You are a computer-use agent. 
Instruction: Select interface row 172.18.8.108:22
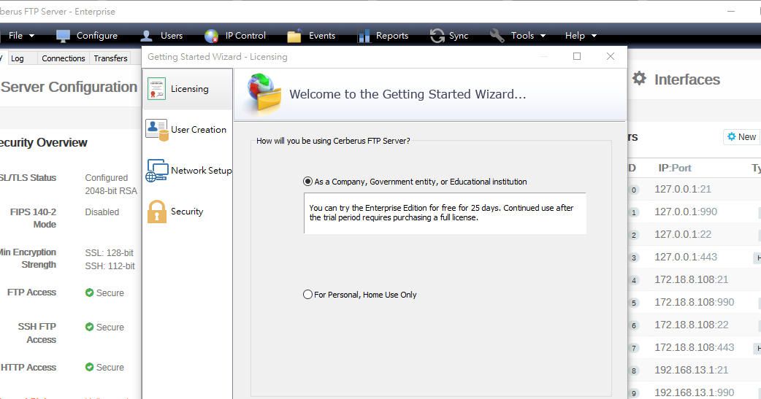point(694,325)
